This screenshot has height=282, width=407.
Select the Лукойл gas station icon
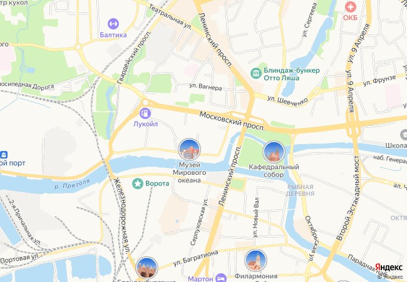click(145, 113)
